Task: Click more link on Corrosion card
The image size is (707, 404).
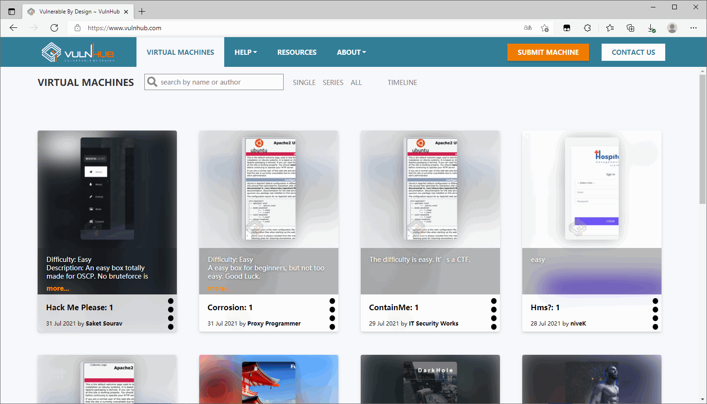Action: tap(219, 288)
